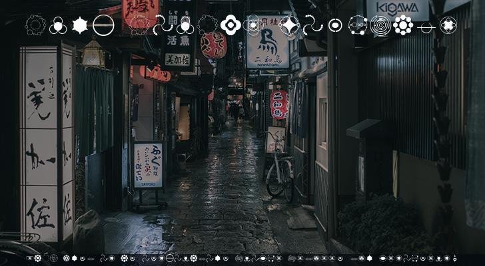Select the large circle split by horizontal line
Image resolution: width=485 pixels, height=266 pixels.
click(x=103, y=25)
